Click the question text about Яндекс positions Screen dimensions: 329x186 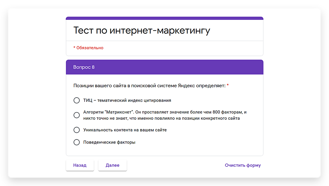pyautogui.click(x=149, y=86)
